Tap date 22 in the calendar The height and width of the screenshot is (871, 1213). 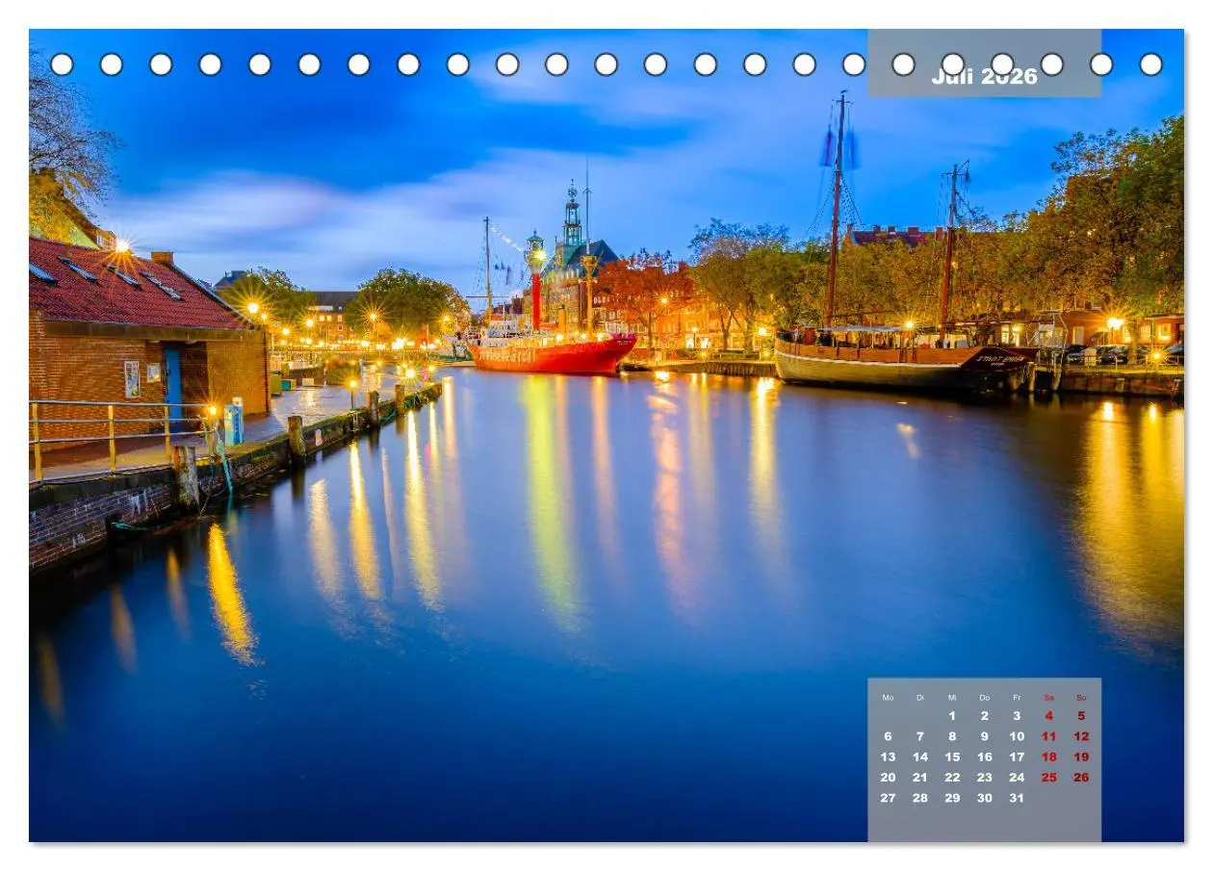pyautogui.click(x=952, y=778)
